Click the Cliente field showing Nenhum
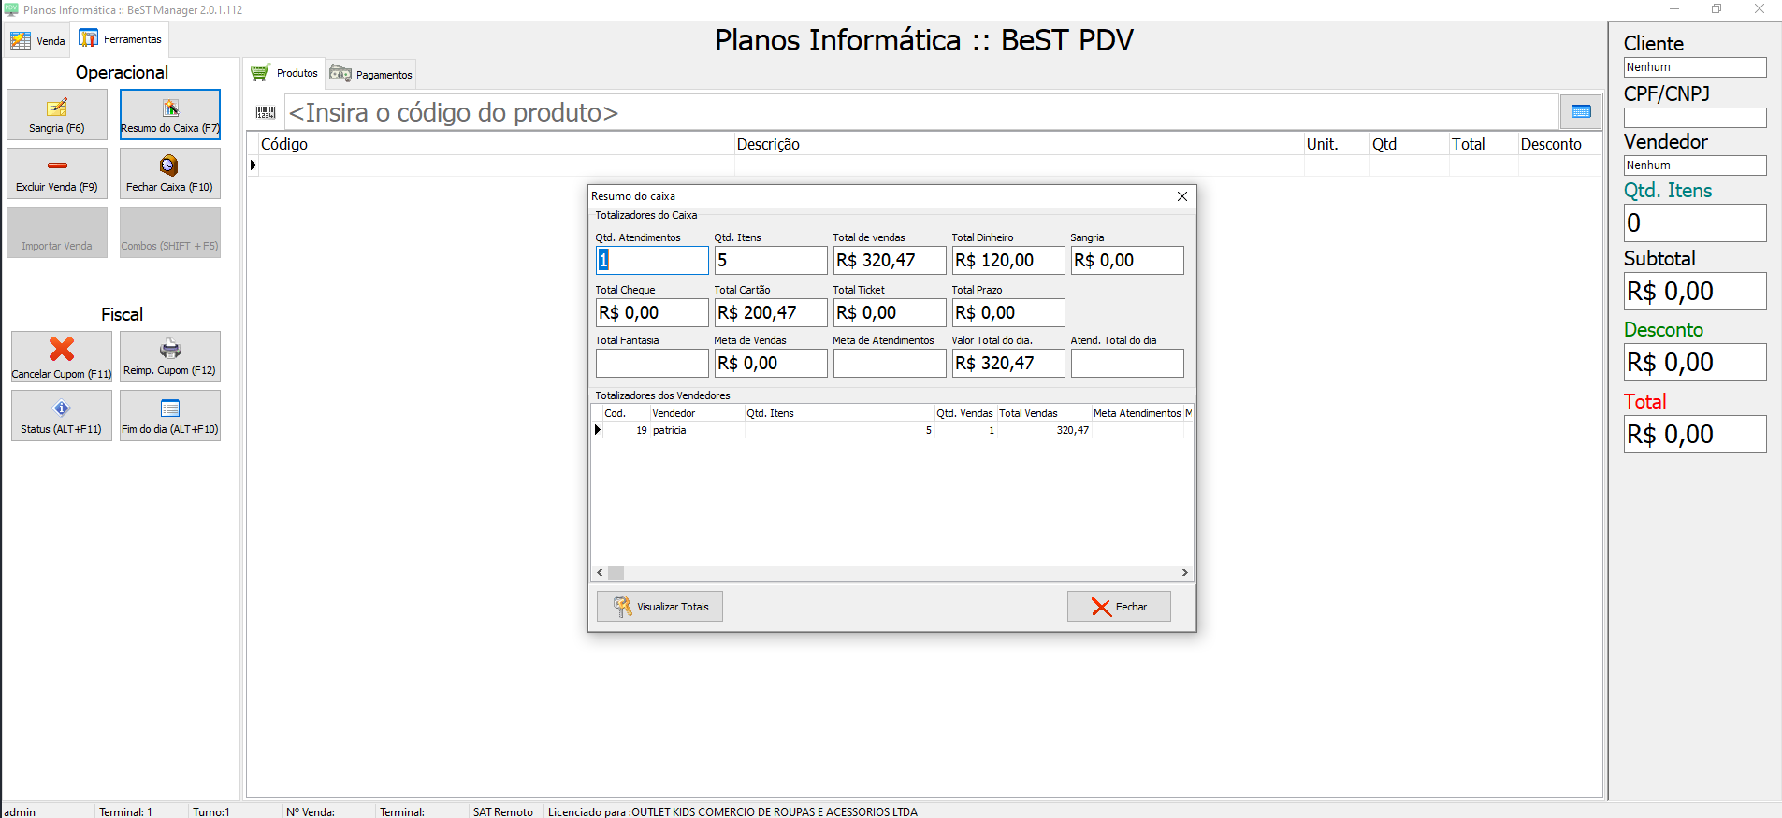Viewport: 1782px width, 818px height. coord(1695,67)
